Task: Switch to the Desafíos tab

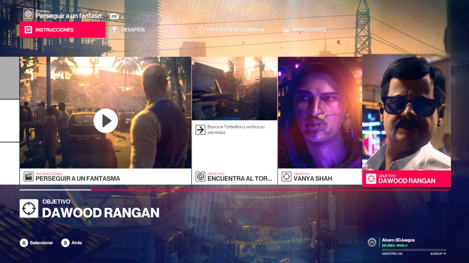Action: (x=128, y=30)
